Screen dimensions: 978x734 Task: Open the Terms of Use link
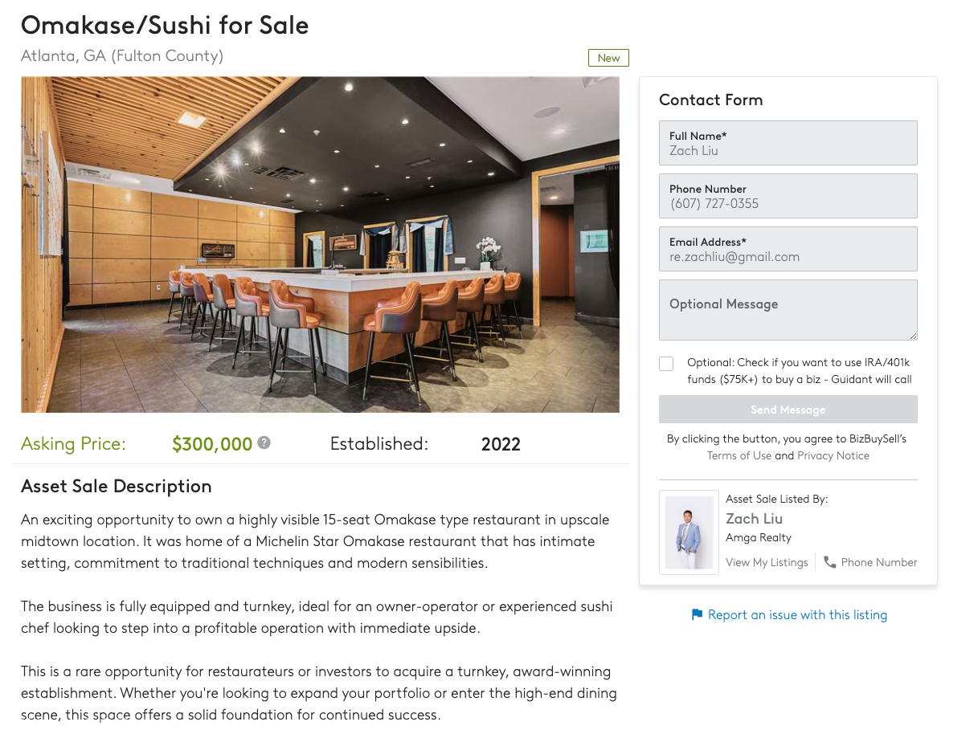coord(739,456)
